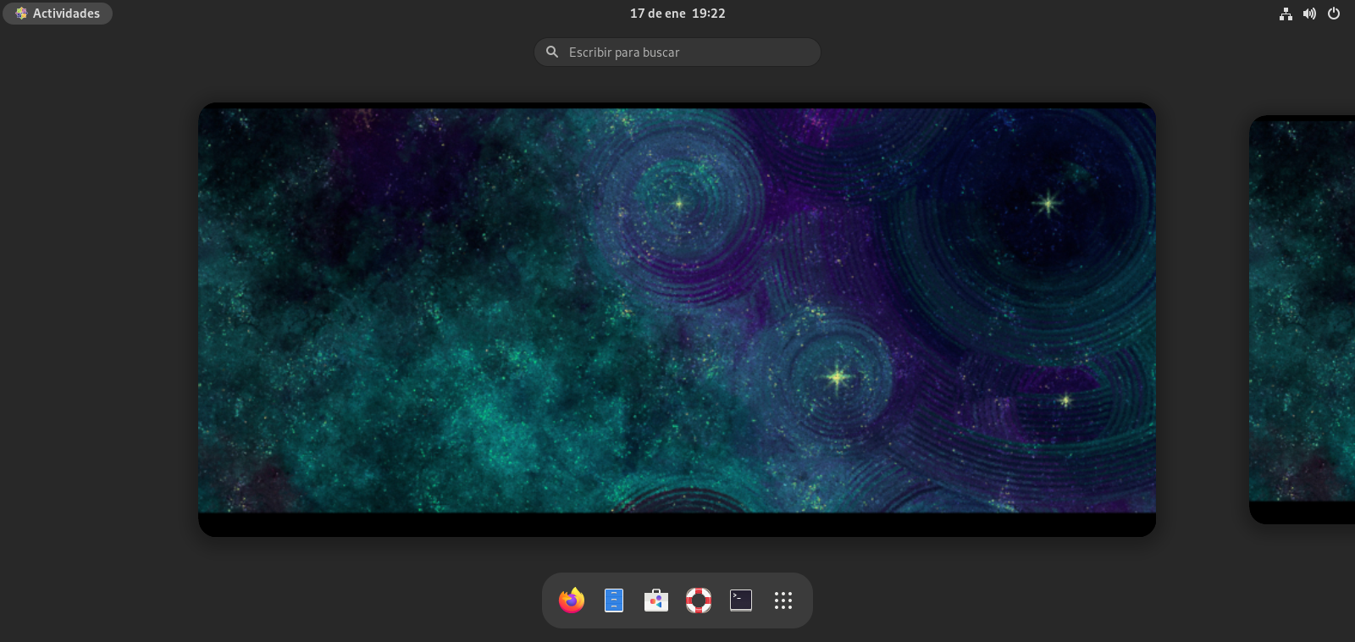
Task: Launch Firefox from the dock
Action: pyautogui.click(x=572, y=600)
